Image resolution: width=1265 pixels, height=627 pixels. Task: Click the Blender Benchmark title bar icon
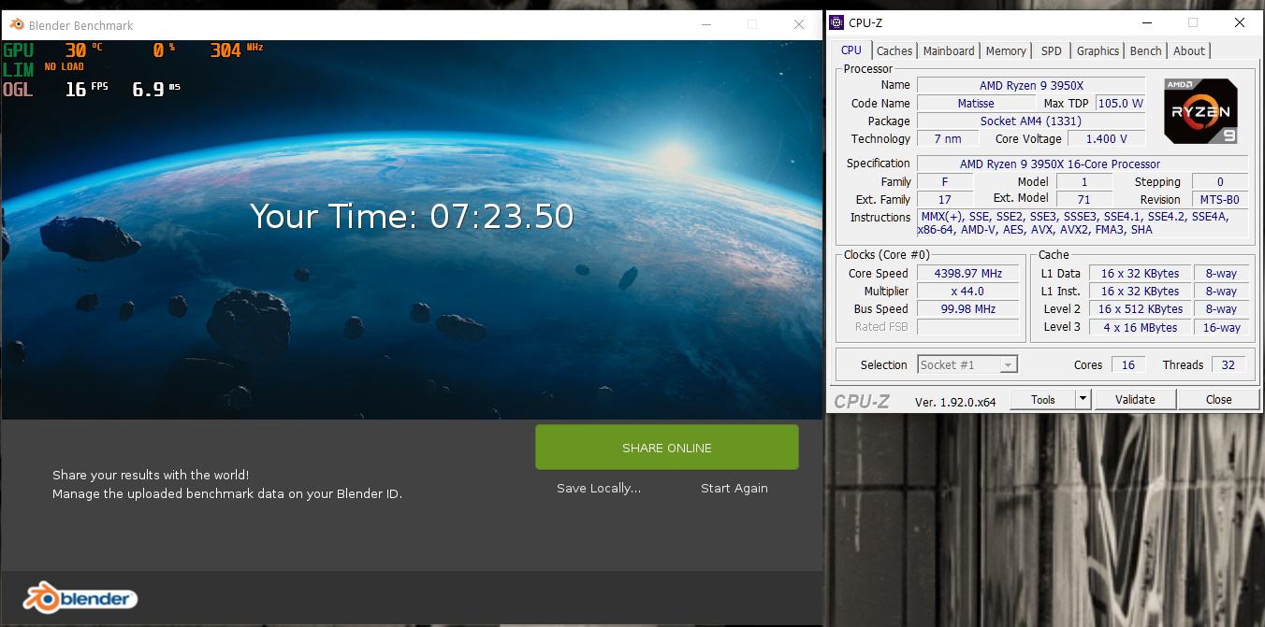point(17,24)
